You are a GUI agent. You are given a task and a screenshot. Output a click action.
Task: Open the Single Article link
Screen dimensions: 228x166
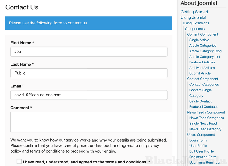point(199,40)
